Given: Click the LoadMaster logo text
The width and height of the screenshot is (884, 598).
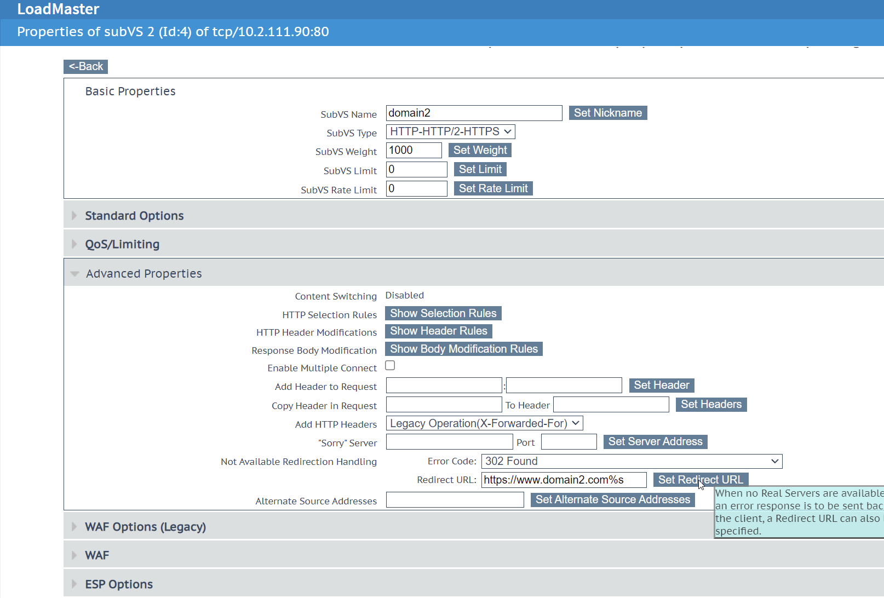Looking at the screenshot, I should (58, 9).
